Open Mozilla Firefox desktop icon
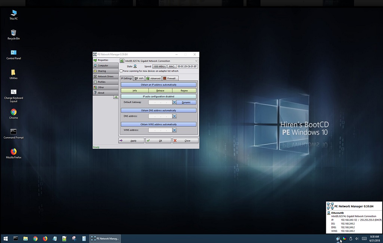Screen dimensions: 383x243 pos(13,154)
